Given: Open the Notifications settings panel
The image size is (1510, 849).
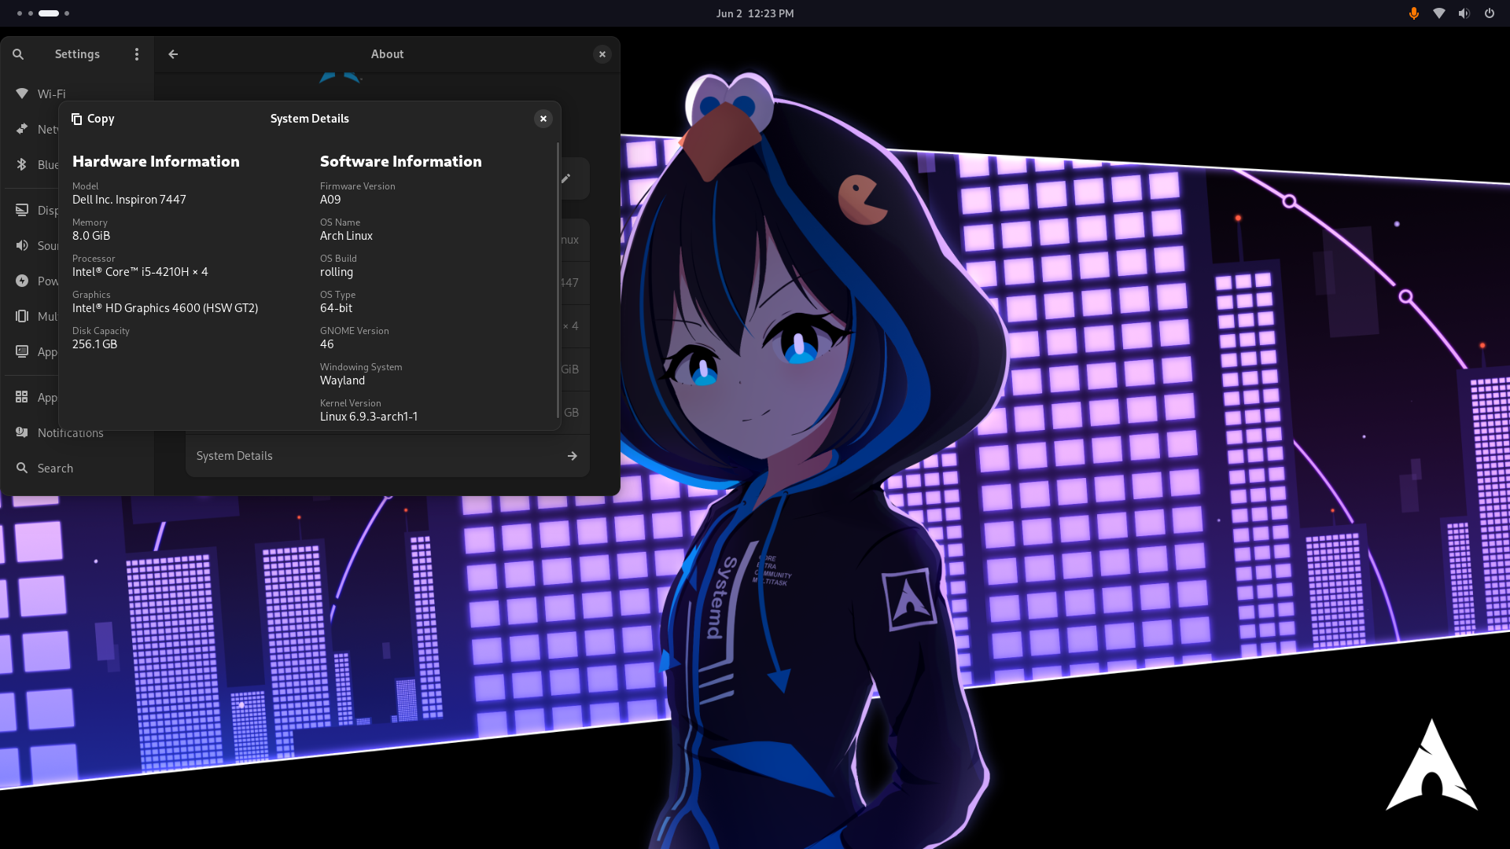Looking at the screenshot, I should point(70,433).
